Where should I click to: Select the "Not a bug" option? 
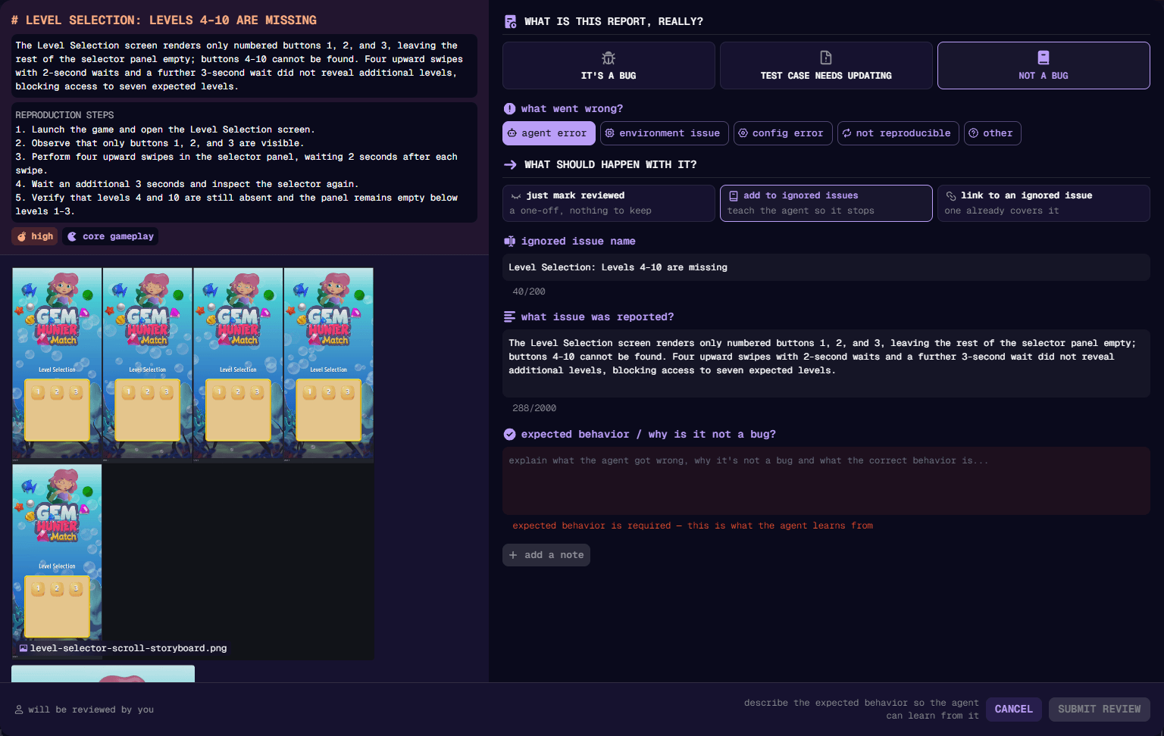click(1044, 66)
